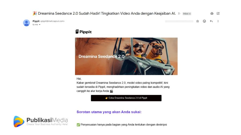Viewport: 241px width, 135px height.
Task: Click the PublikasiMedia logo icon
Action: (19, 121)
